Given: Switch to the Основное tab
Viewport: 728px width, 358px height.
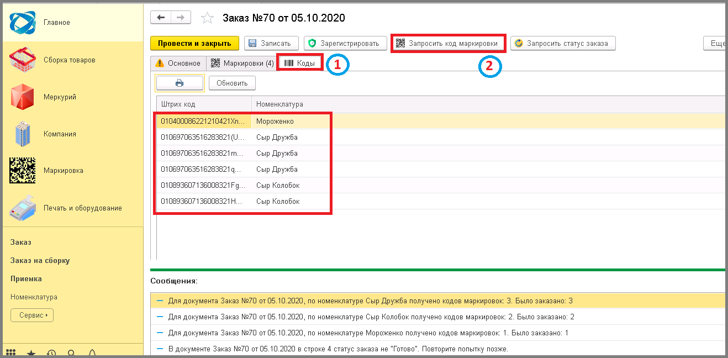Looking at the screenshot, I should 178,63.
